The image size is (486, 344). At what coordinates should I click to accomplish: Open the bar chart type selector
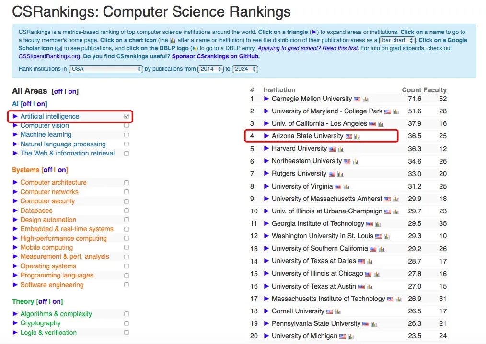point(397,41)
